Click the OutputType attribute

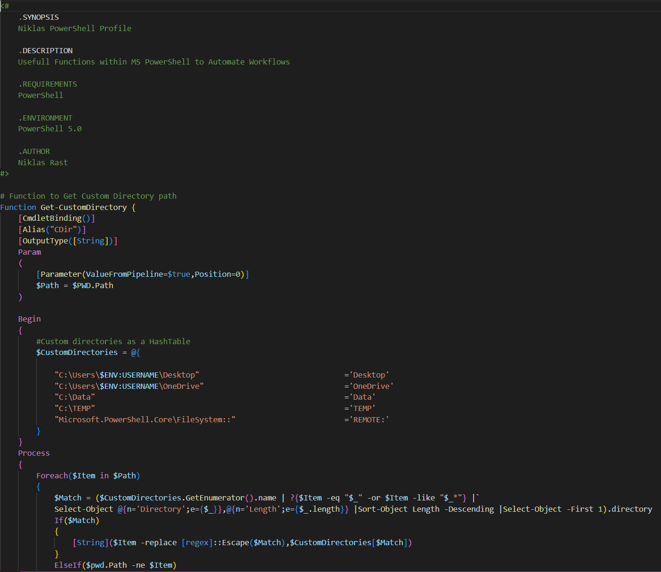45,241
